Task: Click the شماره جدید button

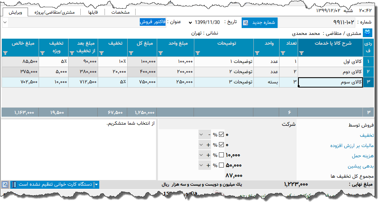Action: click(x=260, y=23)
